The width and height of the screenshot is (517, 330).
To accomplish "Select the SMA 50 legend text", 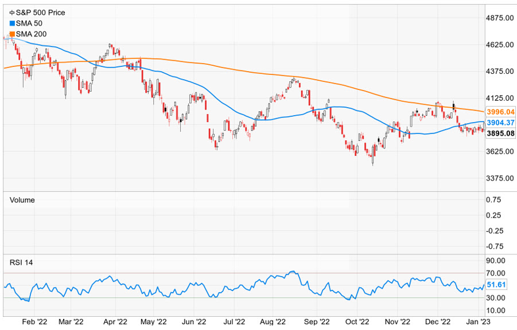I will (29, 23).
